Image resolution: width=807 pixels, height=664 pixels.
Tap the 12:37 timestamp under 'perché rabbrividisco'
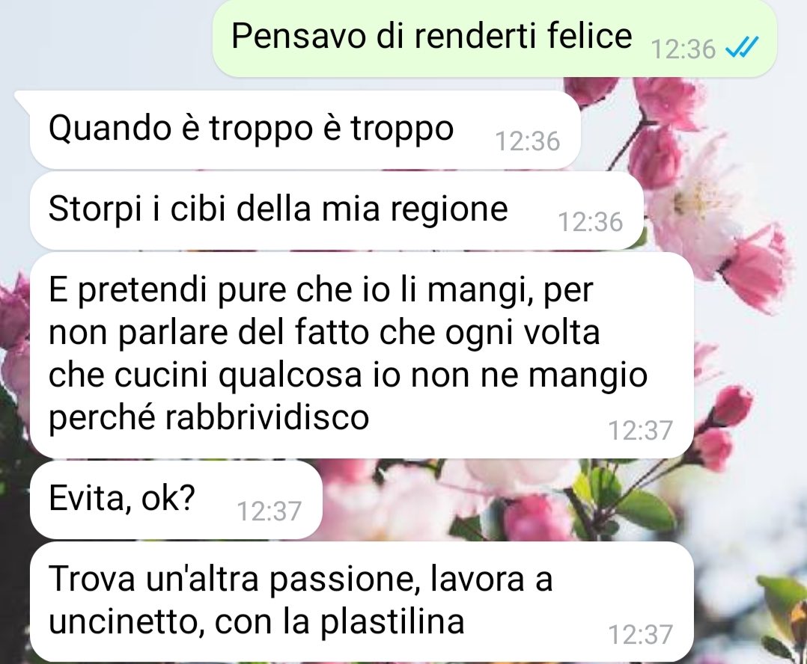[x=640, y=430]
